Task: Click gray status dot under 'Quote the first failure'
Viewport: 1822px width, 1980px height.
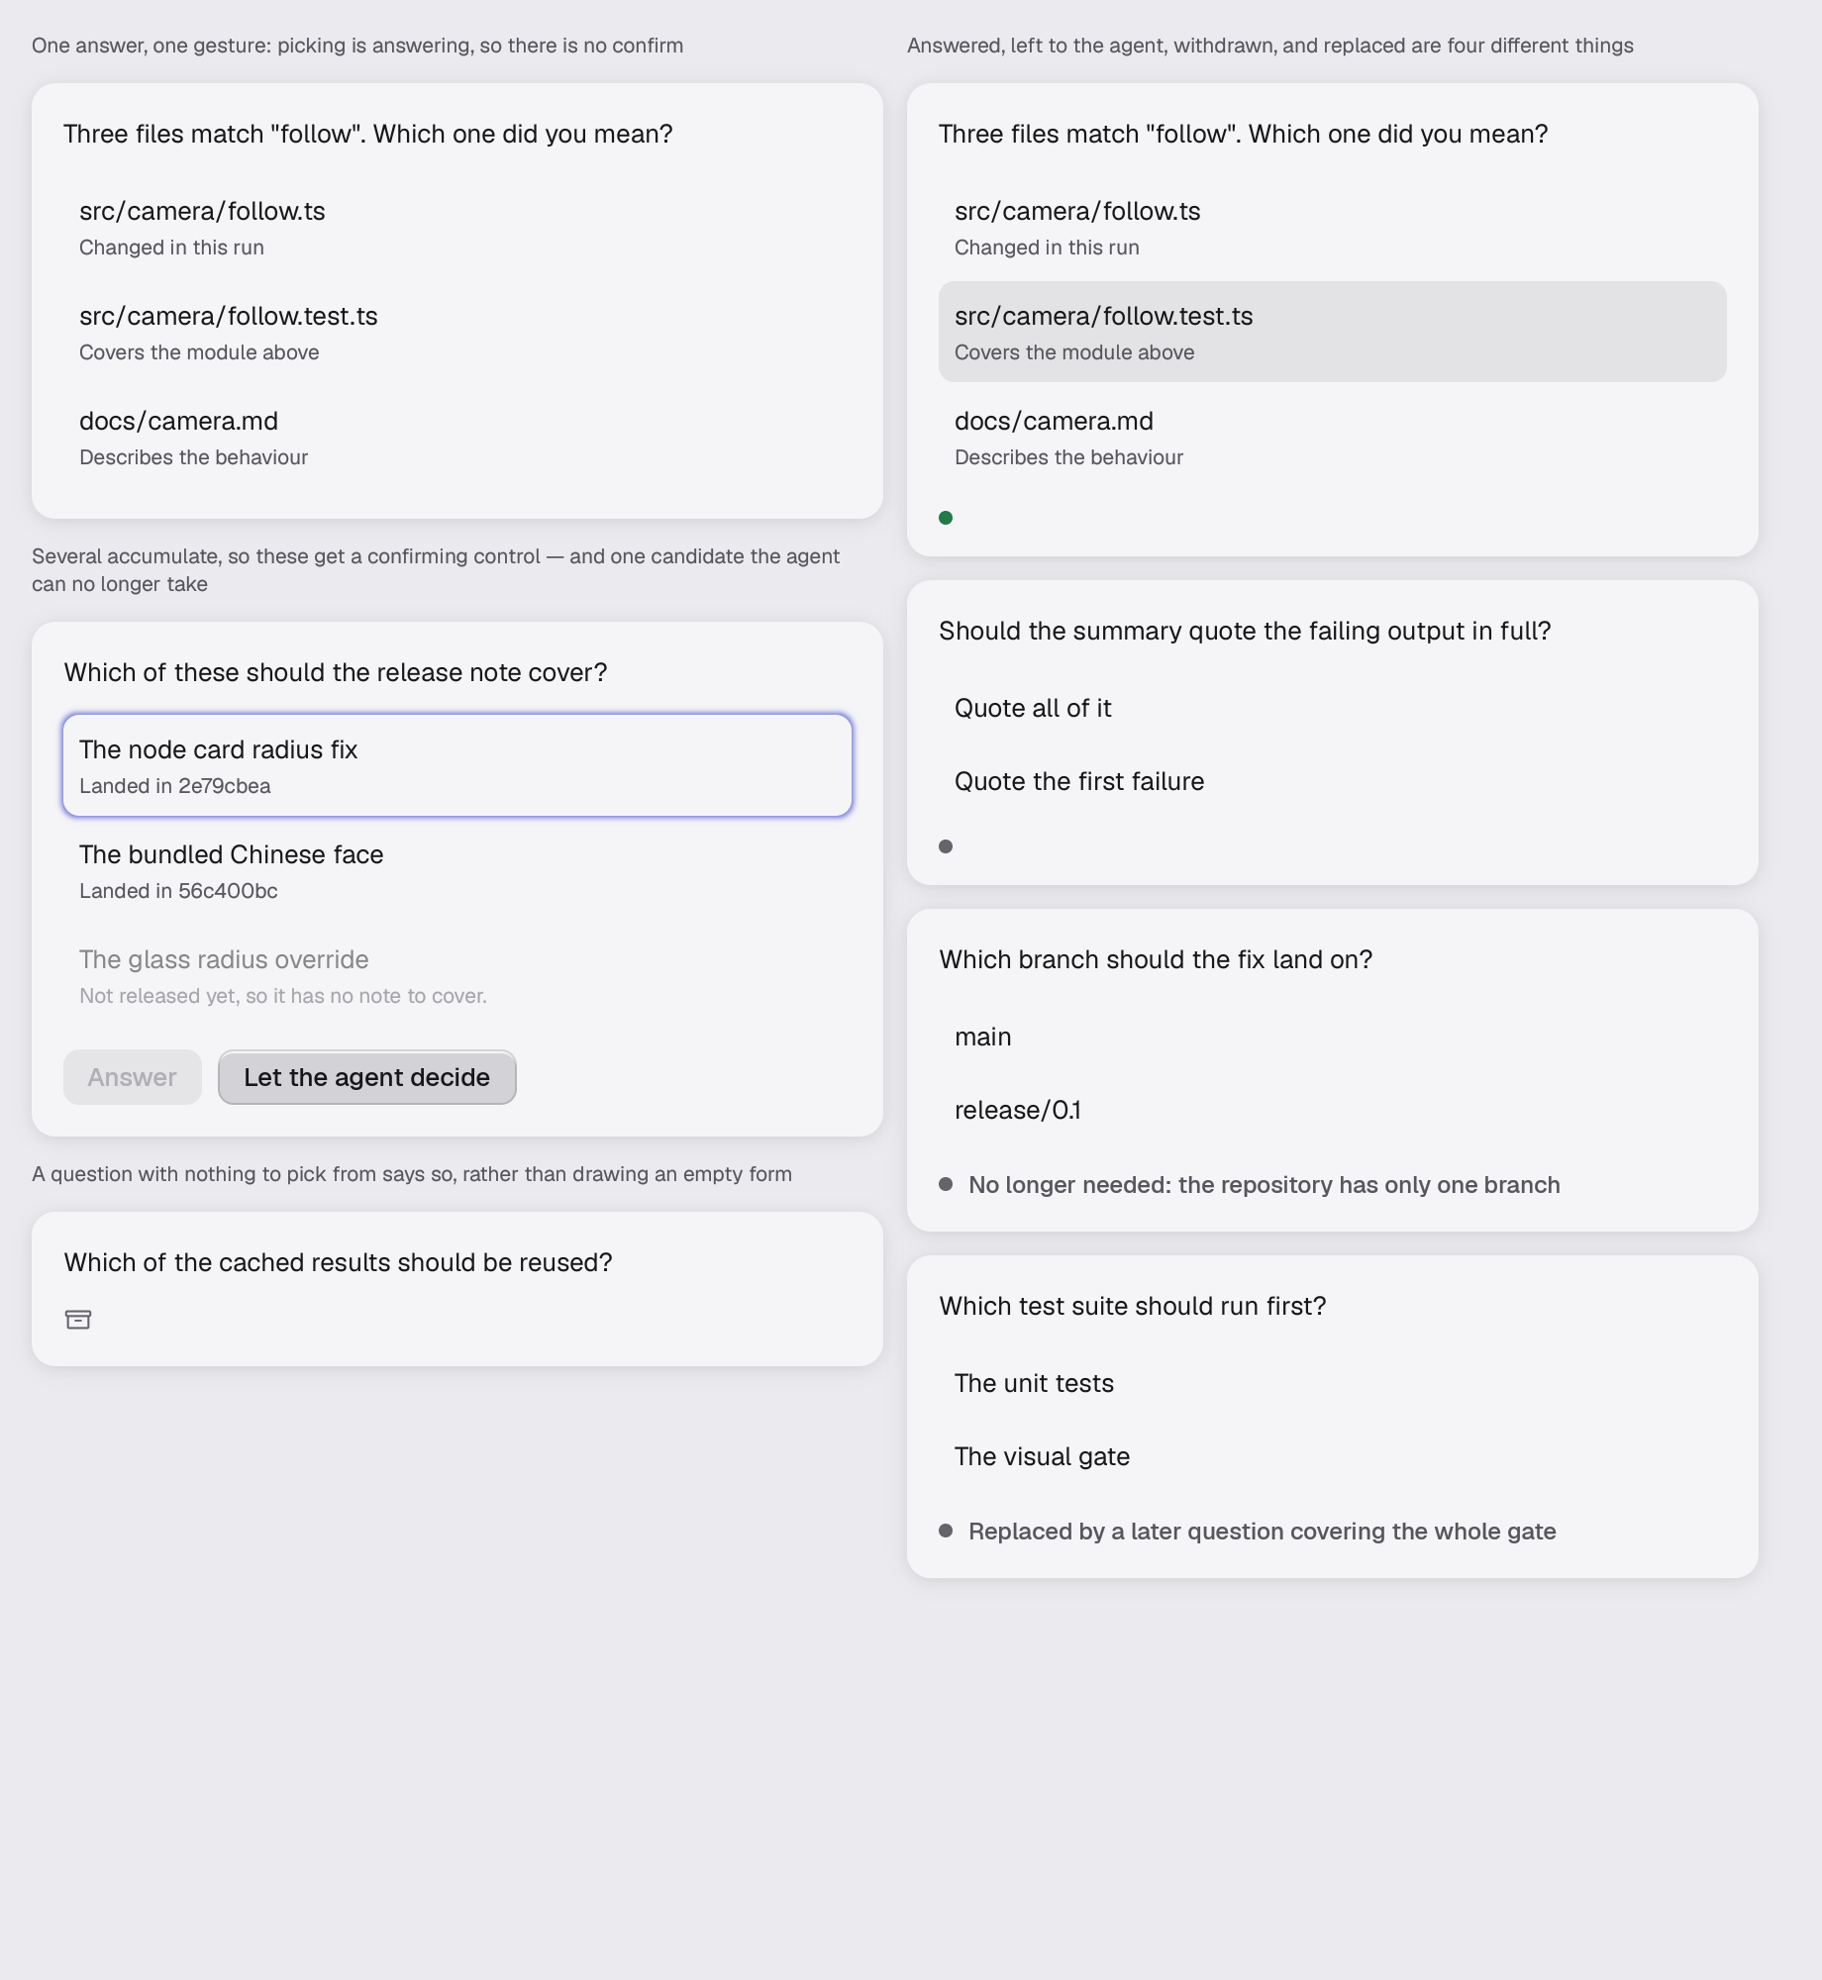Action: click(x=946, y=846)
